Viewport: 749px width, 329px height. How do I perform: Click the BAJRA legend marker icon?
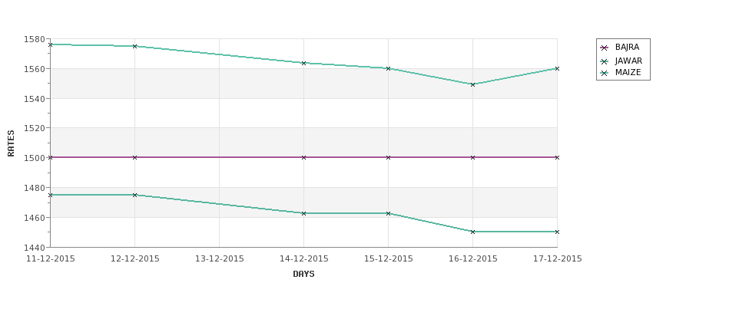click(605, 48)
